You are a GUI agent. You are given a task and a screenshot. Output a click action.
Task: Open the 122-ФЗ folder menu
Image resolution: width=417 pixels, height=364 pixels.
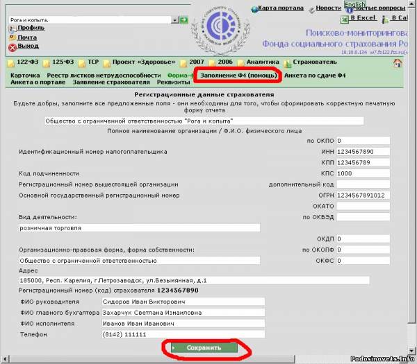[27, 62]
